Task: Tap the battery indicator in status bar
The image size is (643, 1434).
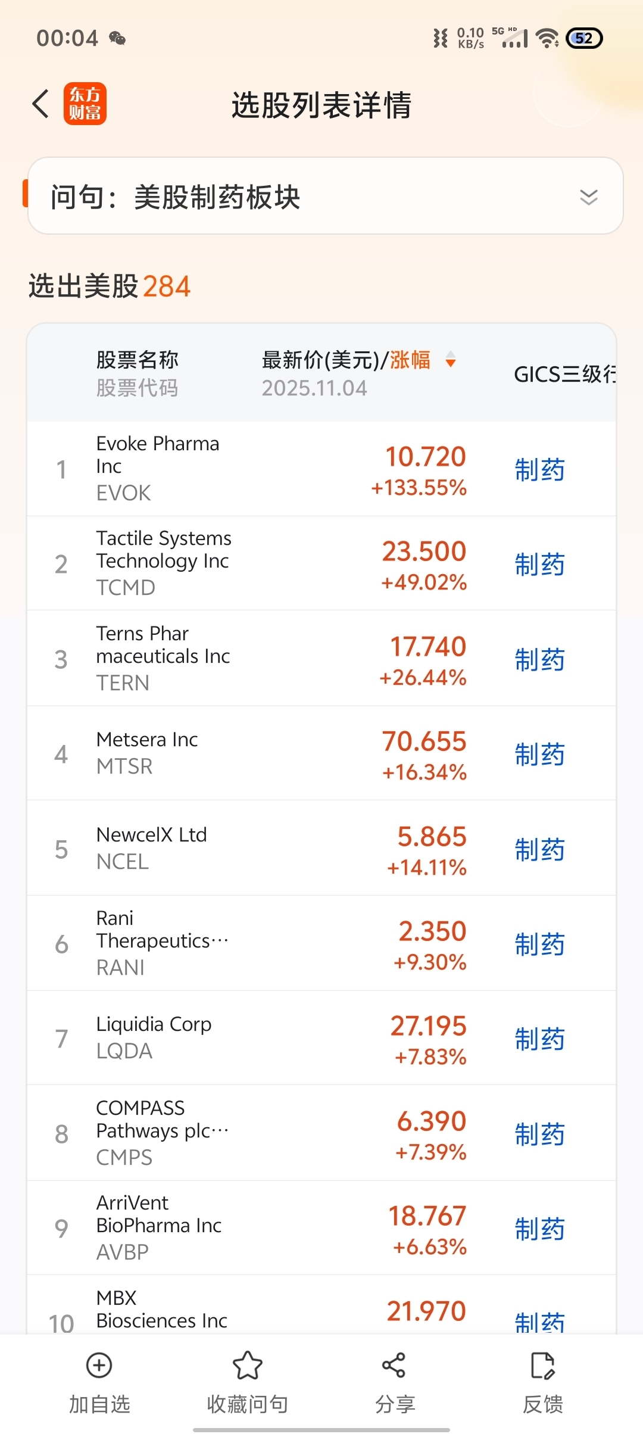Action: 584,39
